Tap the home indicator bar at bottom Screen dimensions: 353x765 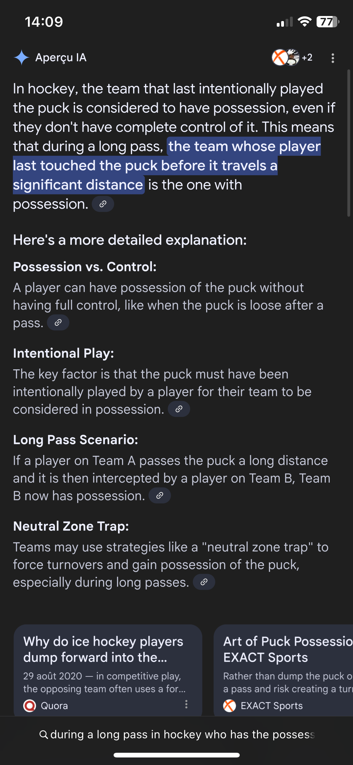pos(177,755)
